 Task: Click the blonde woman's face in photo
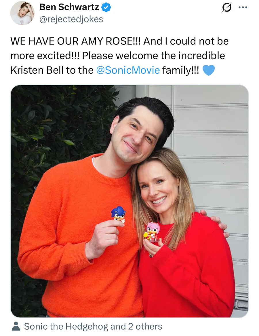point(157,187)
